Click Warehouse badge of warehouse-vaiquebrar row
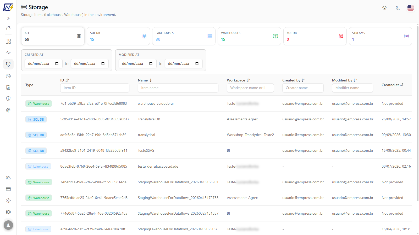Viewport: 419px width, 235px height. [x=38, y=104]
